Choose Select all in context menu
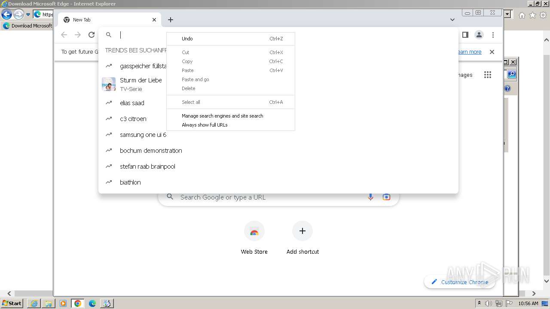The image size is (550, 309). (231, 102)
